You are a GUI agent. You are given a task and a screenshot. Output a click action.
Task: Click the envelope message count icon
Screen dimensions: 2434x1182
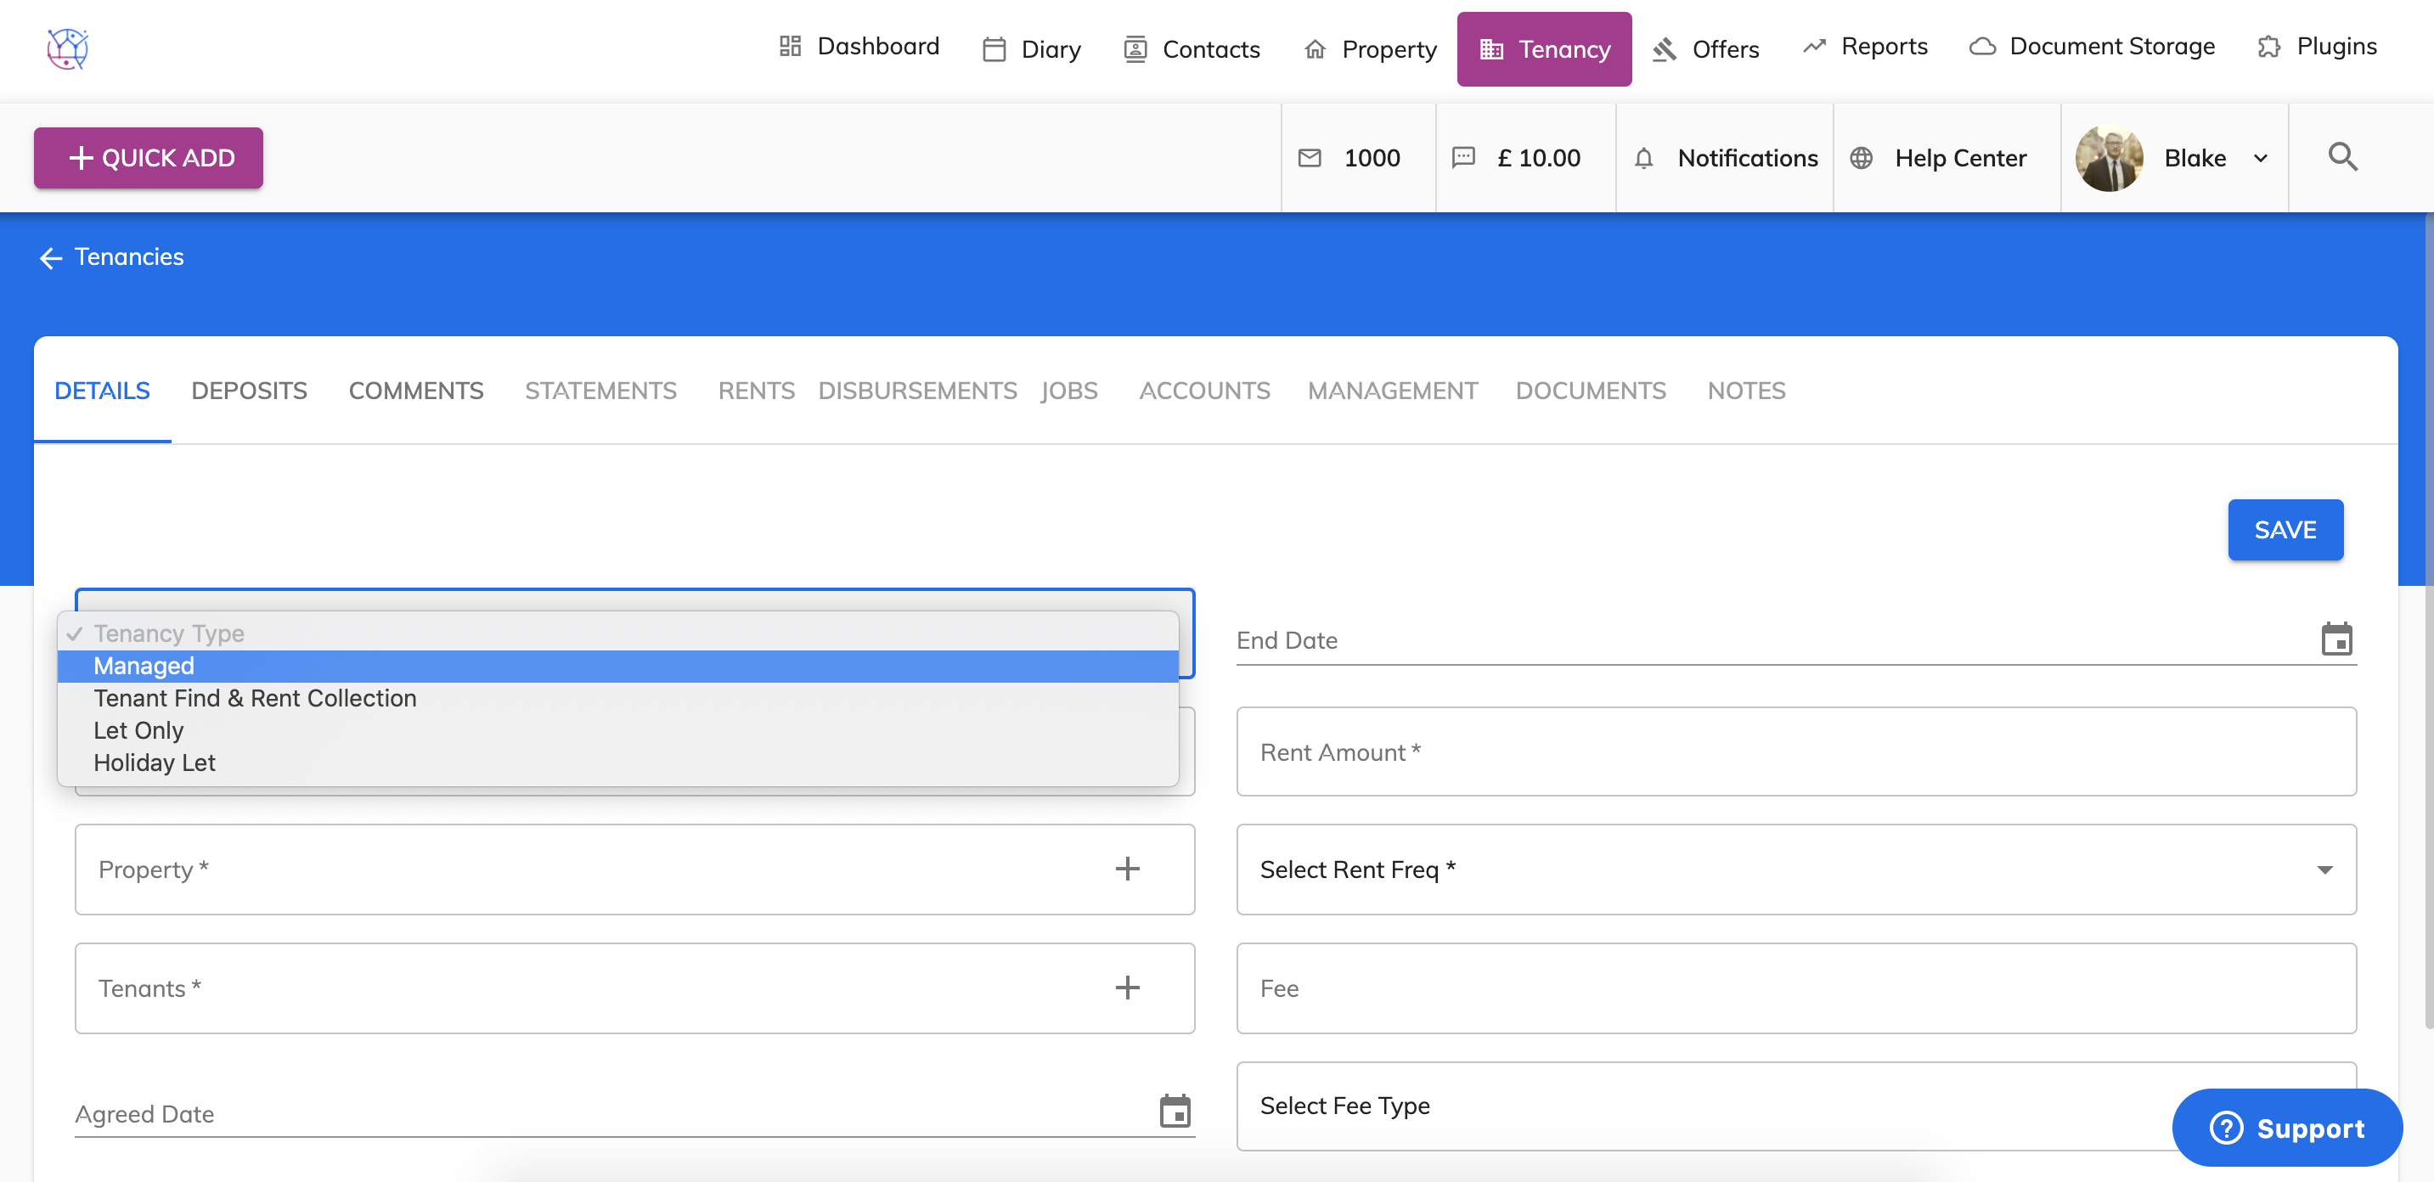1309,158
